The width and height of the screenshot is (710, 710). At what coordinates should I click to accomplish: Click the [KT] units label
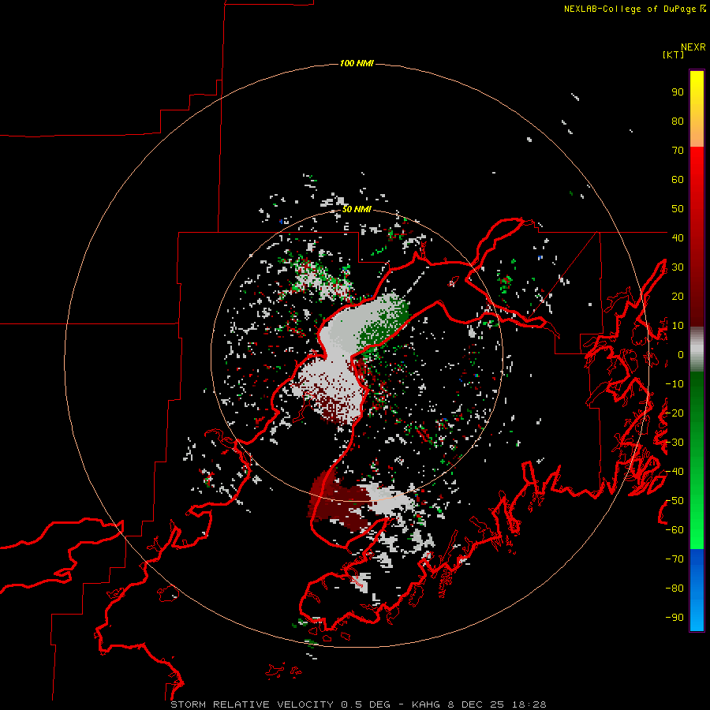(674, 54)
